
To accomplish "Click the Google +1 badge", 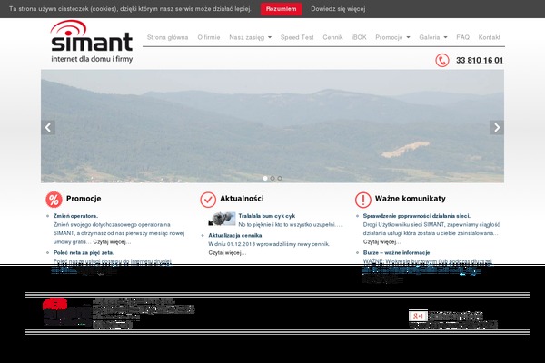I will click(418, 316).
